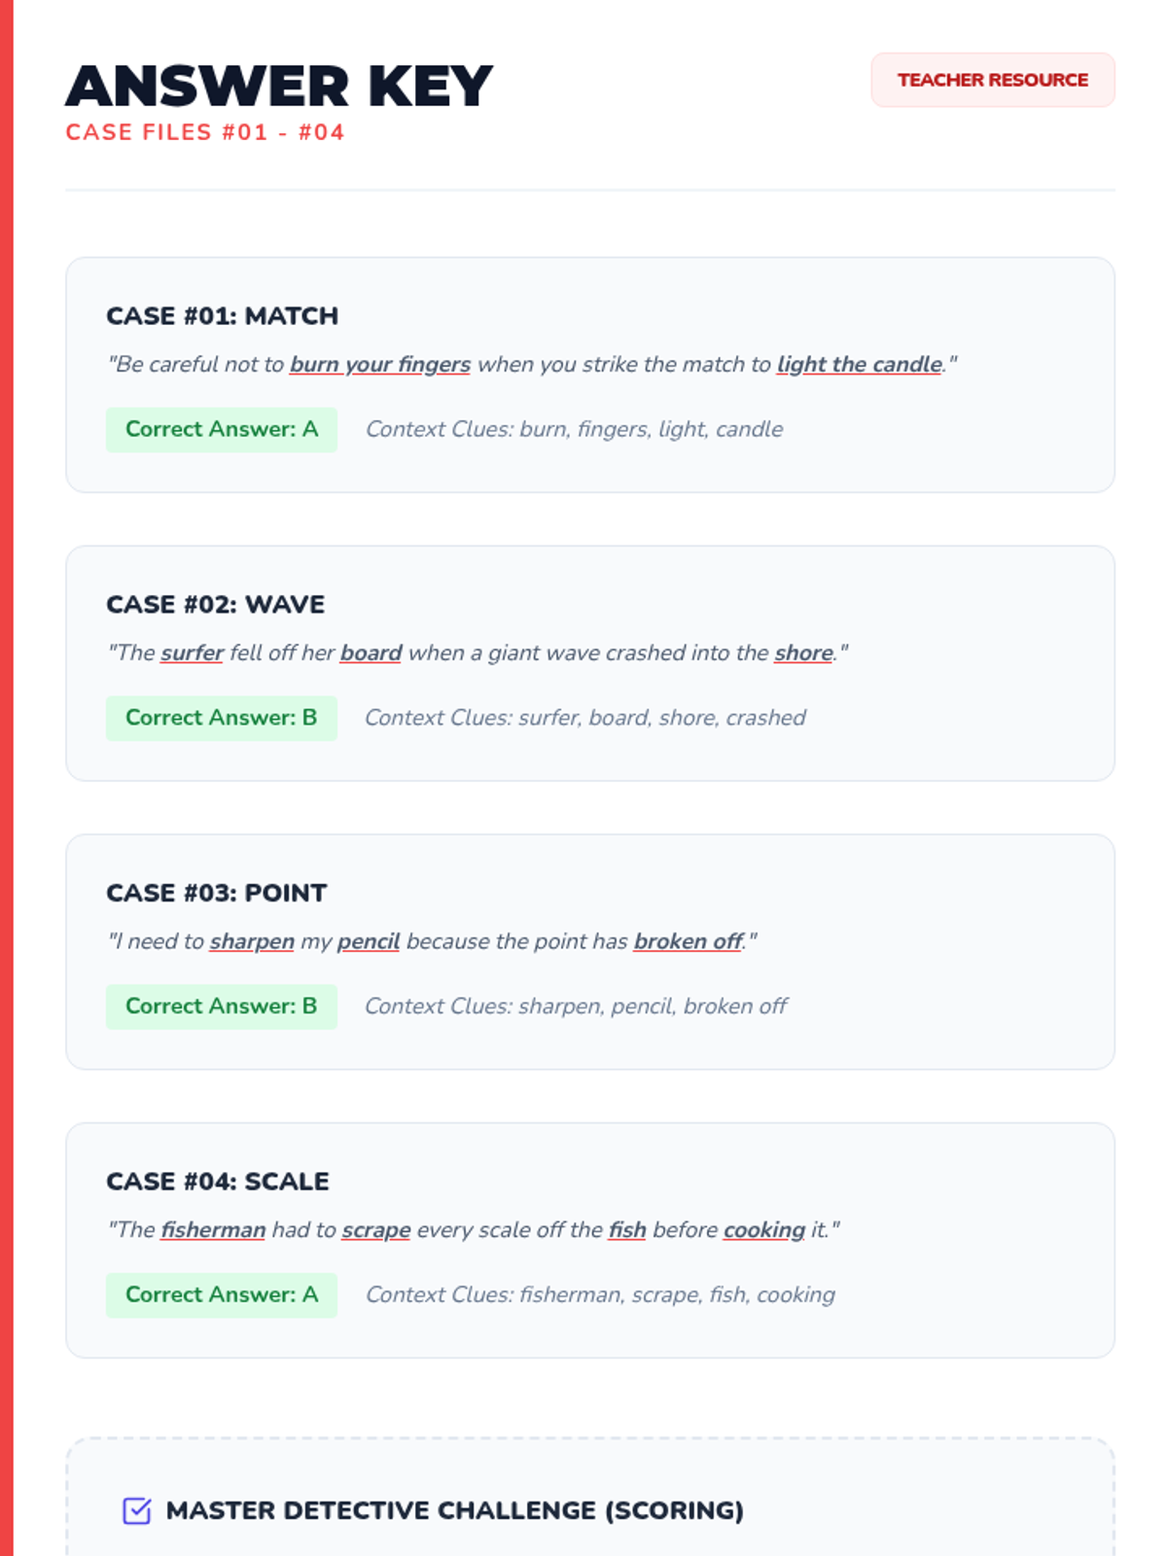Click the checkbox icon beside Master Detective Challenge
1167x1556 pixels.
pos(137,1510)
